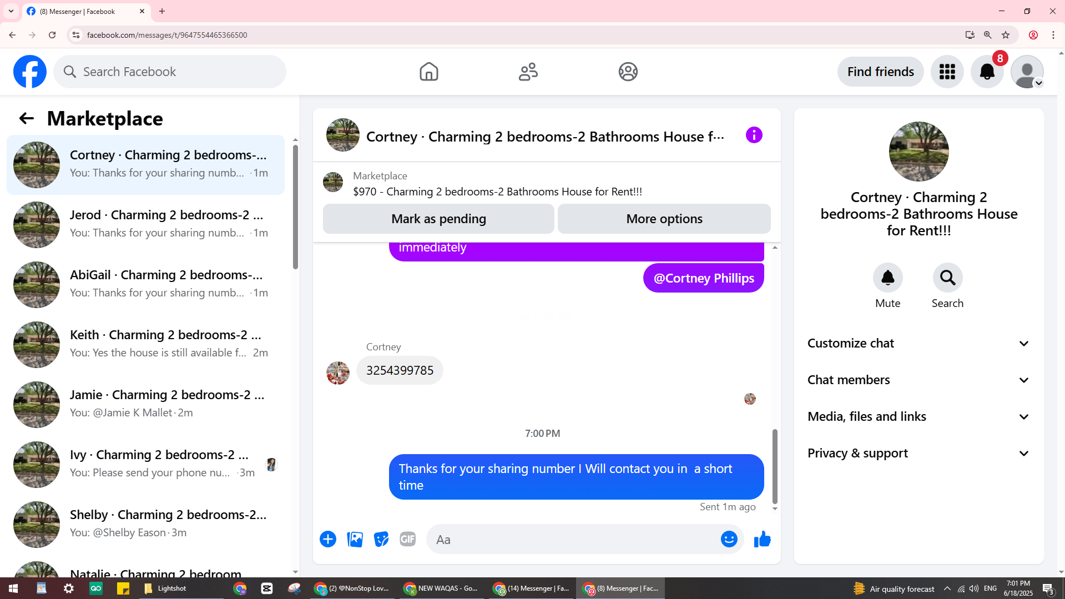Expand Customize chat section

pos(919,343)
